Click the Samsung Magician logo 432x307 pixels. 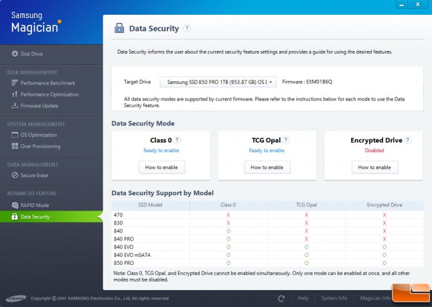click(35, 23)
